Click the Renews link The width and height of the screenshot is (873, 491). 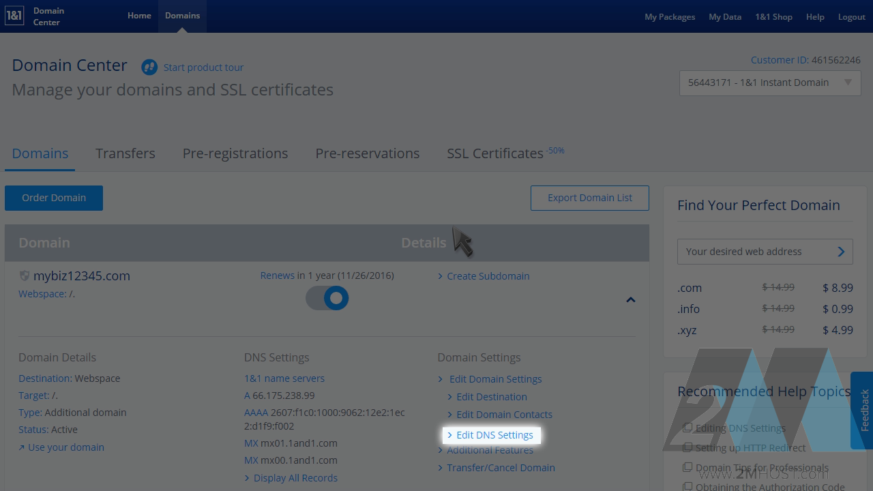click(x=277, y=276)
